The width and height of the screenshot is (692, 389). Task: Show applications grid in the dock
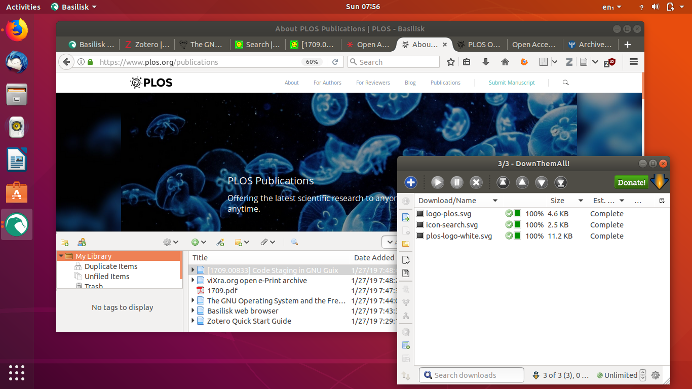tap(17, 372)
